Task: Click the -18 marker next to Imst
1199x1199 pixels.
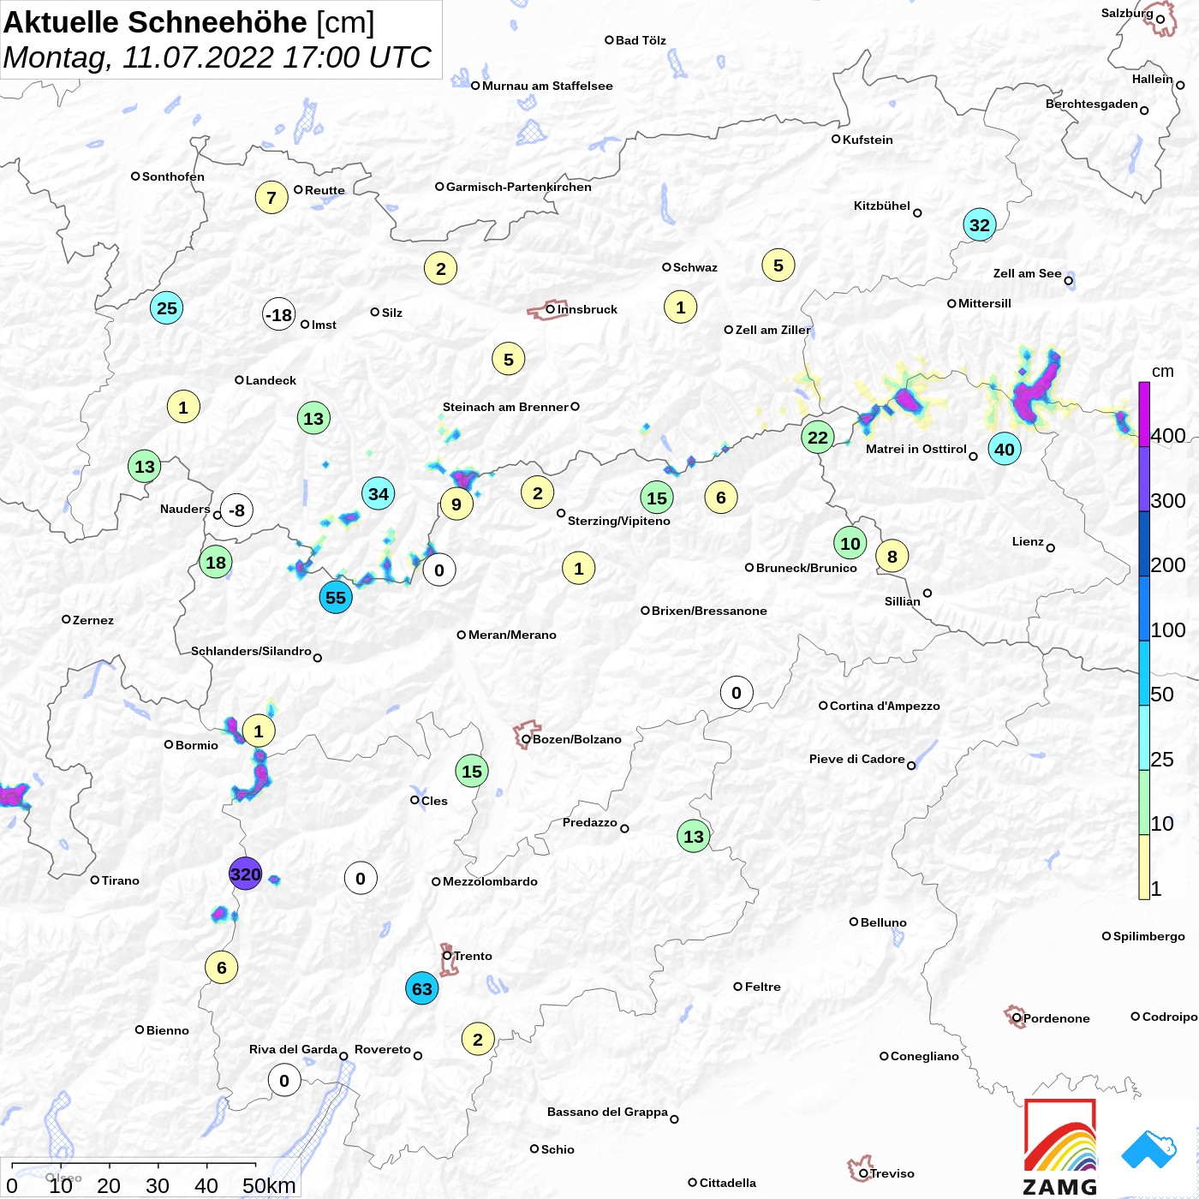Action: click(279, 315)
